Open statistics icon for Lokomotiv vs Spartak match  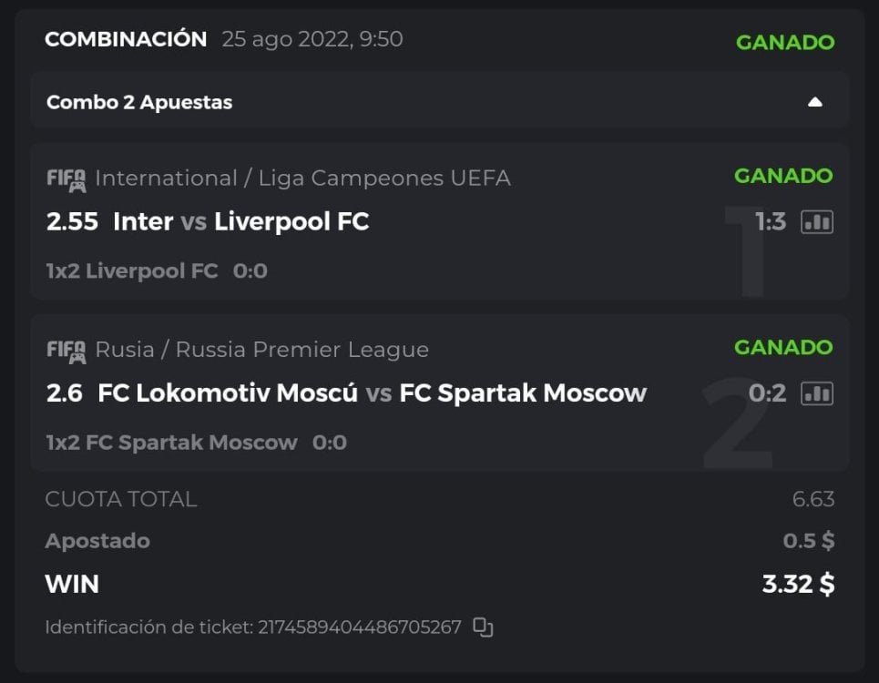[x=816, y=393]
